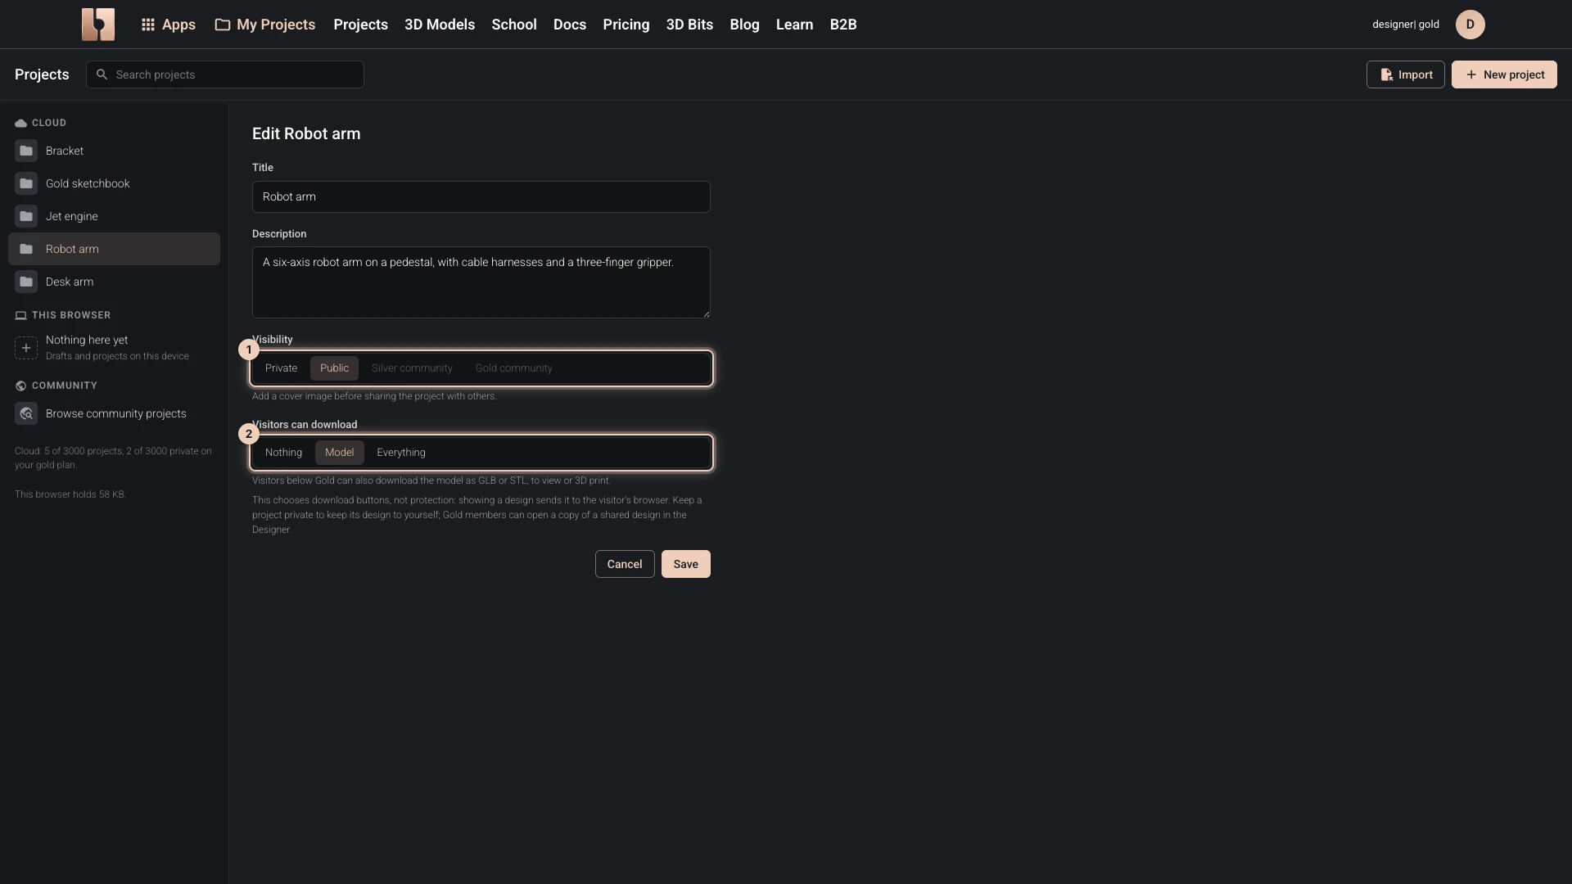Go to the School page

[x=514, y=25]
